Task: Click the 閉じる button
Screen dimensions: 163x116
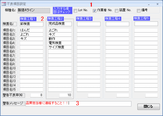Action: [x=149, y=107]
